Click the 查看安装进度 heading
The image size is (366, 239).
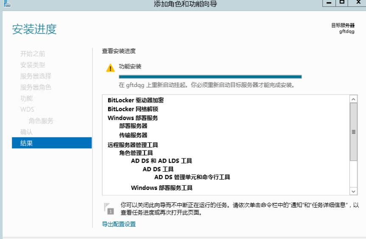119,51
